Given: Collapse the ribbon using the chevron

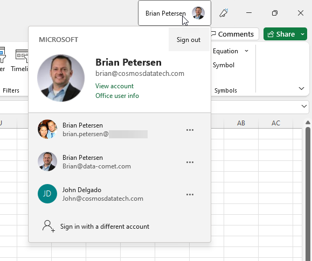Looking at the screenshot, I should [301, 88].
